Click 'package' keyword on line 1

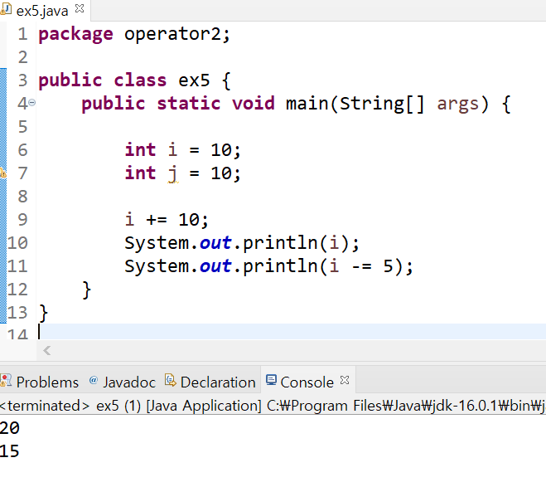click(76, 35)
